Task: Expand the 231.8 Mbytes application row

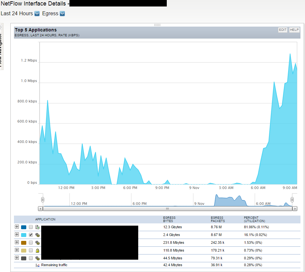Action: (x=17, y=242)
